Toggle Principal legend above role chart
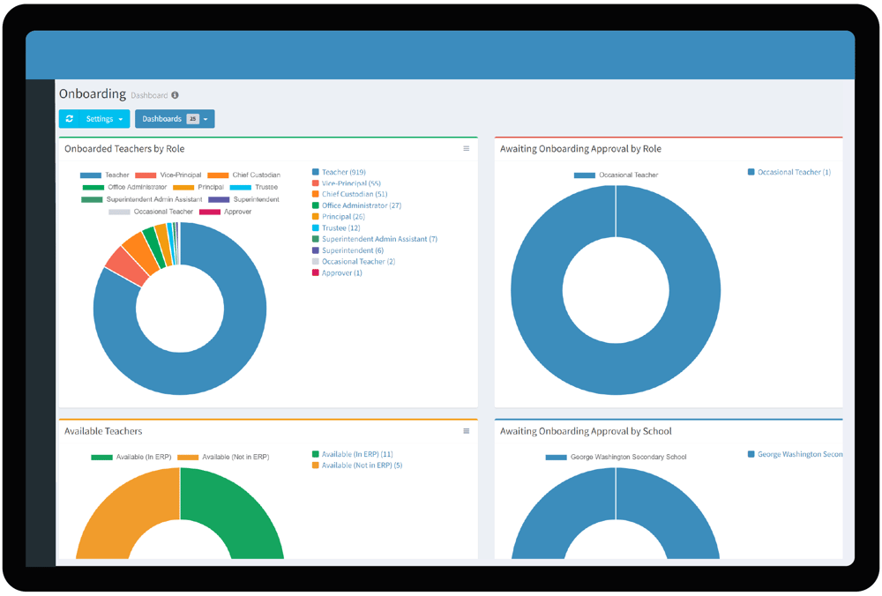The height and width of the screenshot is (596, 882). (x=198, y=187)
